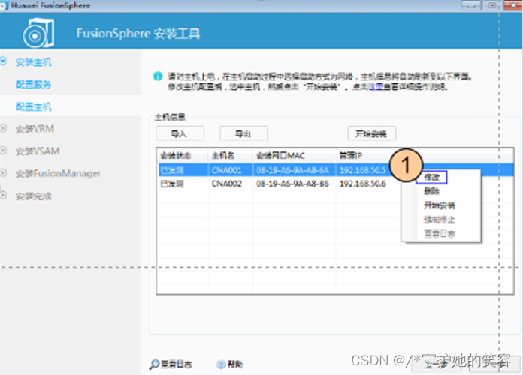Click the question mark help icon
Viewport: 523px width, 375px height.
click(x=221, y=364)
